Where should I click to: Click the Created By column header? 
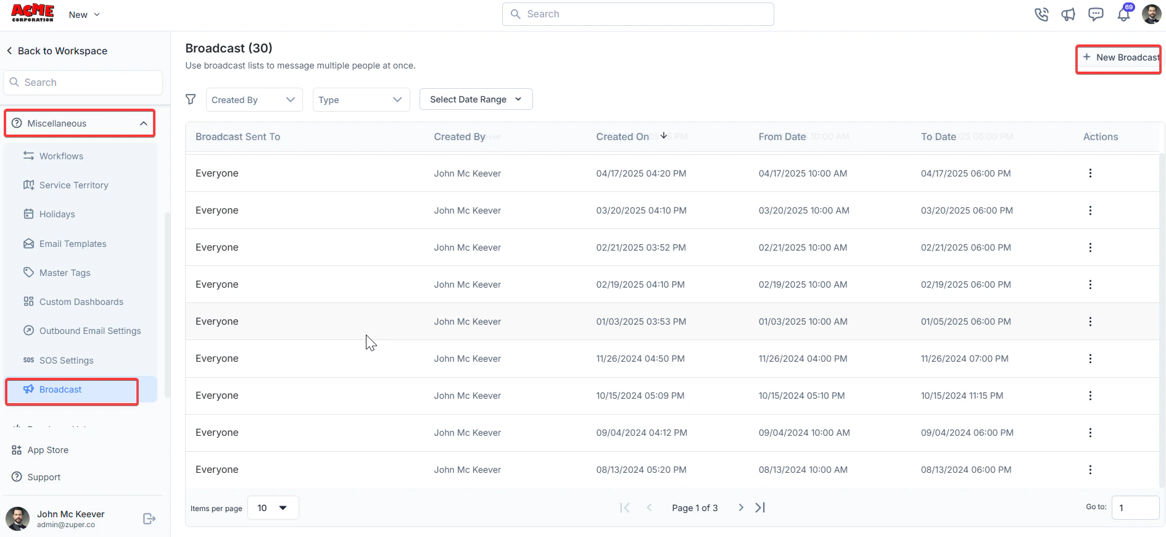coord(460,137)
